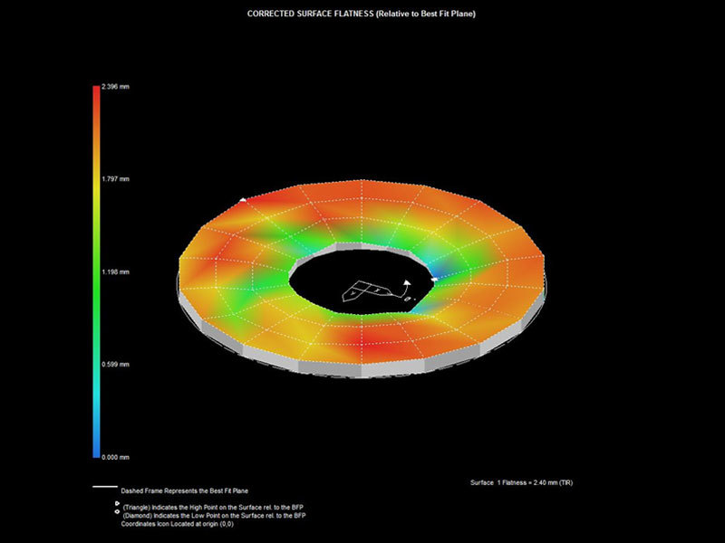The image size is (725, 543).
Task: Click the diamond legend symbol
Action: point(117,511)
